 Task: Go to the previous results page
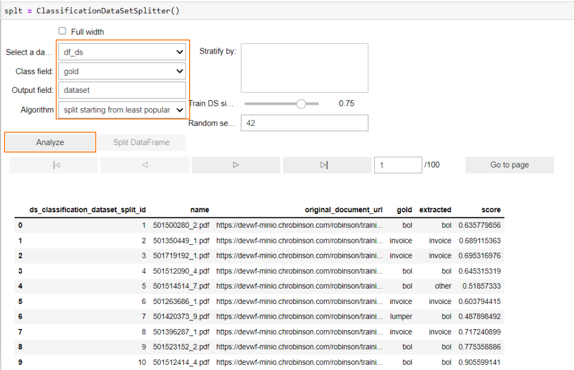coord(145,165)
